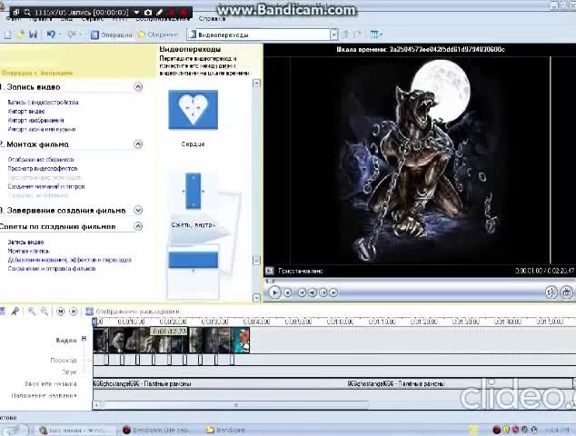Redo the last undone action
The width and height of the screenshot is (576, 436).
(x=72, y=35)
